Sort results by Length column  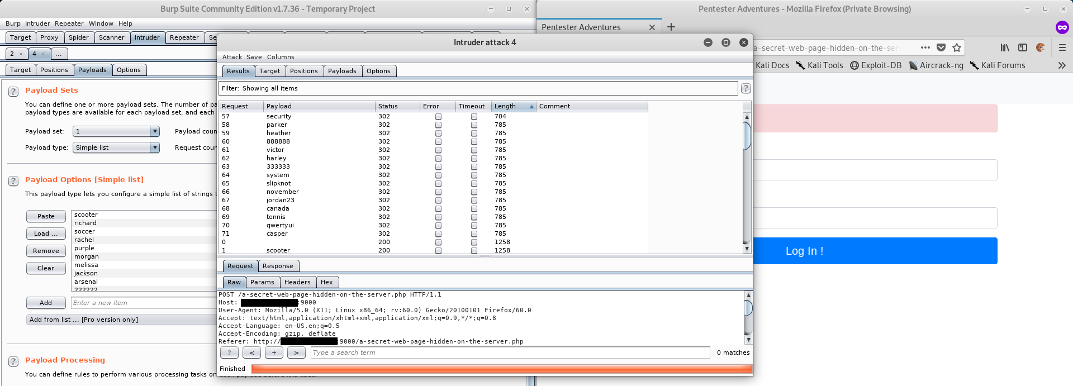click(513, 106)
